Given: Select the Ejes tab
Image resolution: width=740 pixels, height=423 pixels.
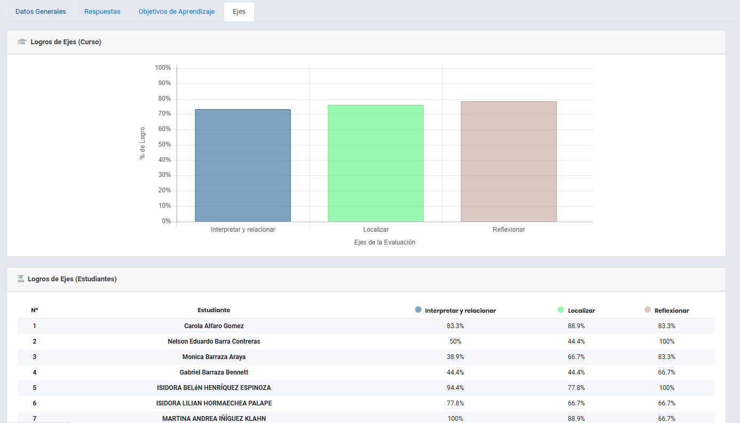Looking at the screenshot, I should pyautogui.click(x=239, y=12).
